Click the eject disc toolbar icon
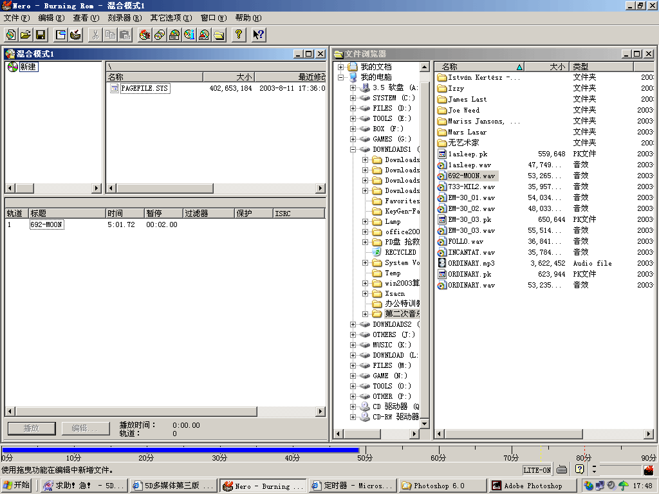659x494 pixels. (204, 35)
